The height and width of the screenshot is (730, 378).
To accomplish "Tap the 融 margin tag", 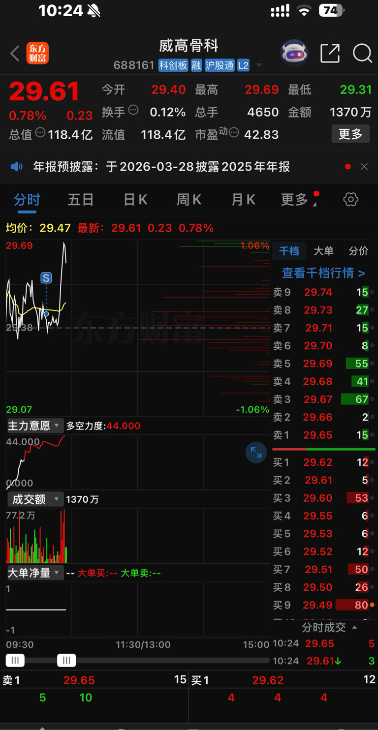I will (196, 65).
